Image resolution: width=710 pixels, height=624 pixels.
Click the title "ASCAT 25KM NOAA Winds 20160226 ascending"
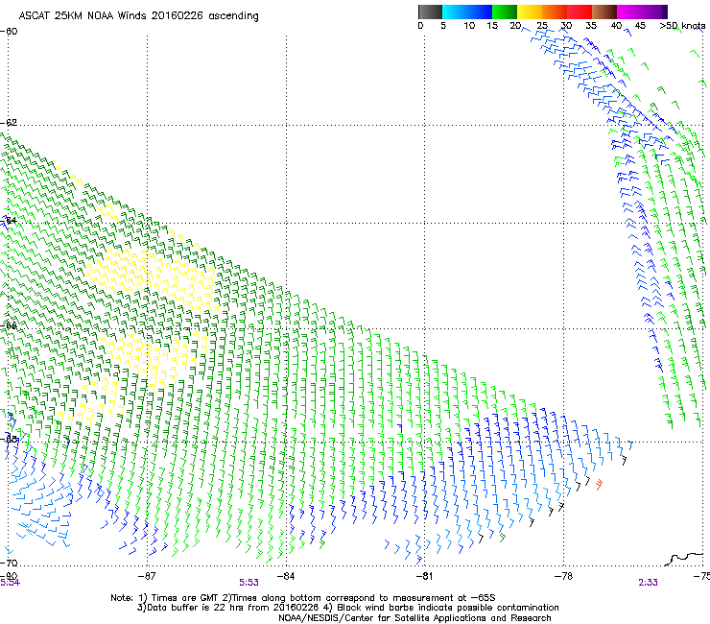point(138,16)
